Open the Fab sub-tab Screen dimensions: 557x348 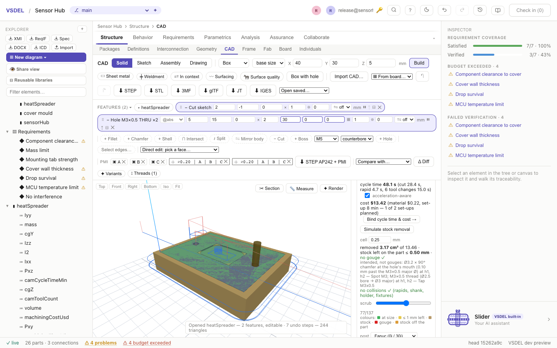[267, 49]
